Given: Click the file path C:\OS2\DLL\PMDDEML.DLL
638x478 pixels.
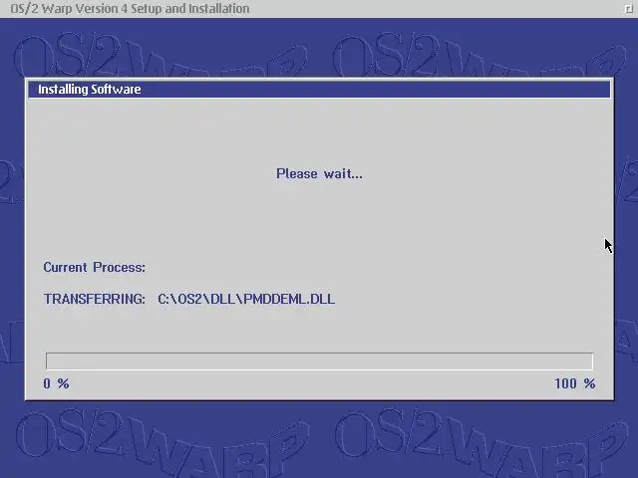Looking at the screenshot, I should (x=246, y=299).
